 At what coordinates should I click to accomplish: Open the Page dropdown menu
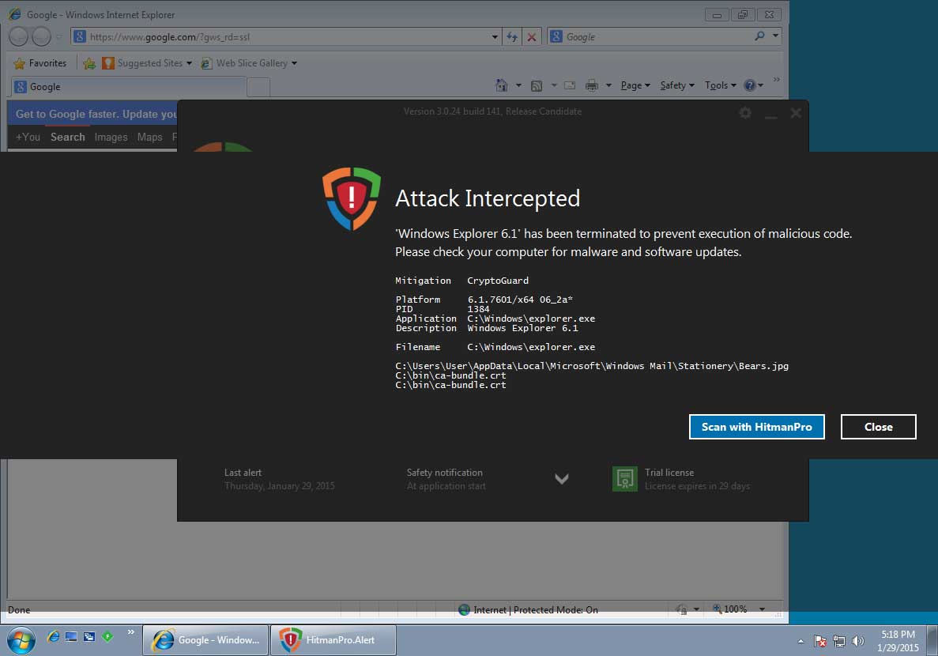click(634, 85)
